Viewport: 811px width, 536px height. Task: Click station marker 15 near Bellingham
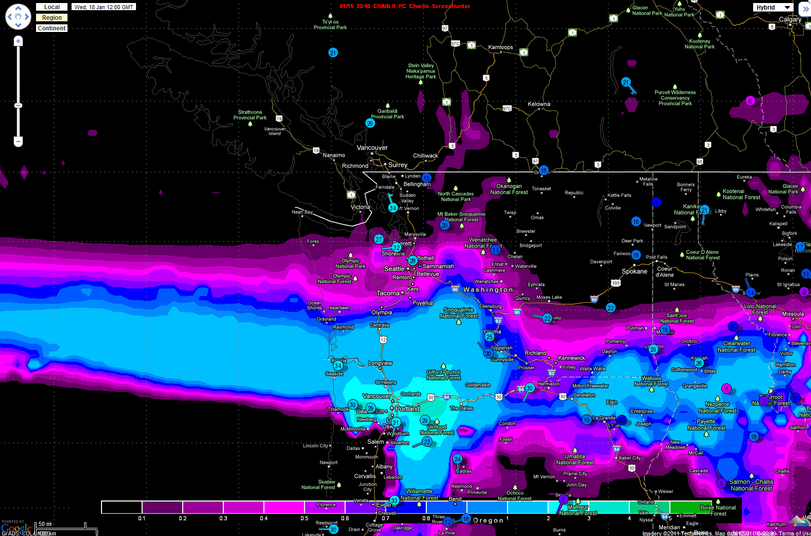[426, 178]
